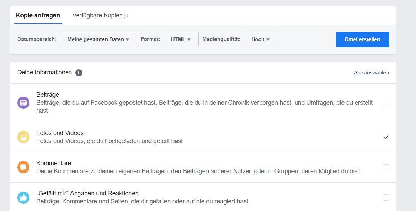Click the yellow Fotos und Videos icon

click(23, 137)
